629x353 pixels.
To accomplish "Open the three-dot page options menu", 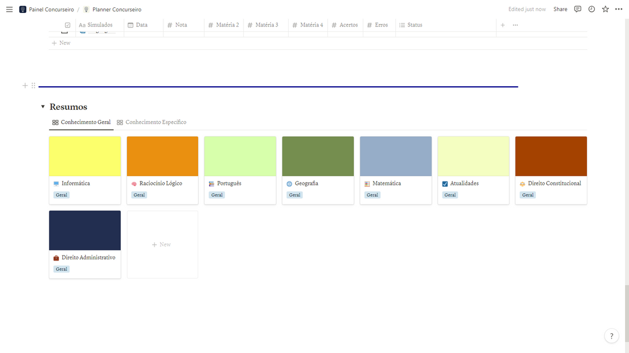I will coord(618,9).
